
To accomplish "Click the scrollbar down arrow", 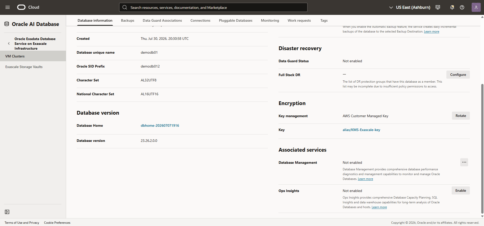I will [x=482, y=216].
